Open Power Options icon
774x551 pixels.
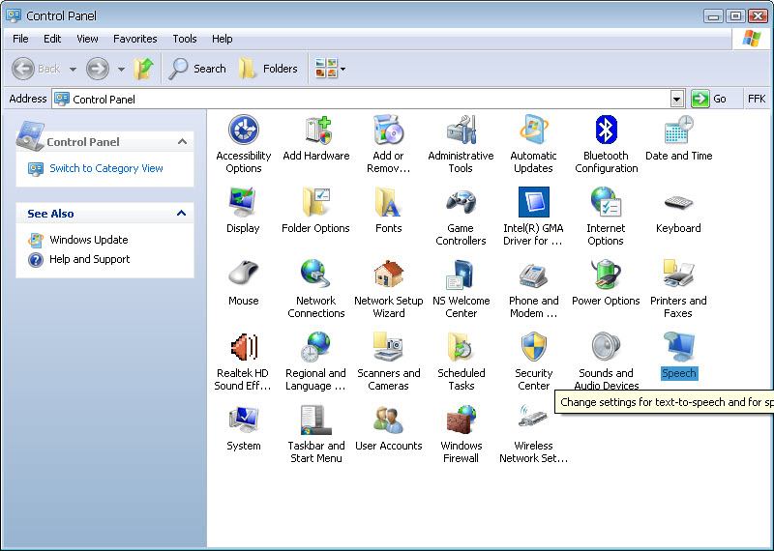[x=607, y=275]
